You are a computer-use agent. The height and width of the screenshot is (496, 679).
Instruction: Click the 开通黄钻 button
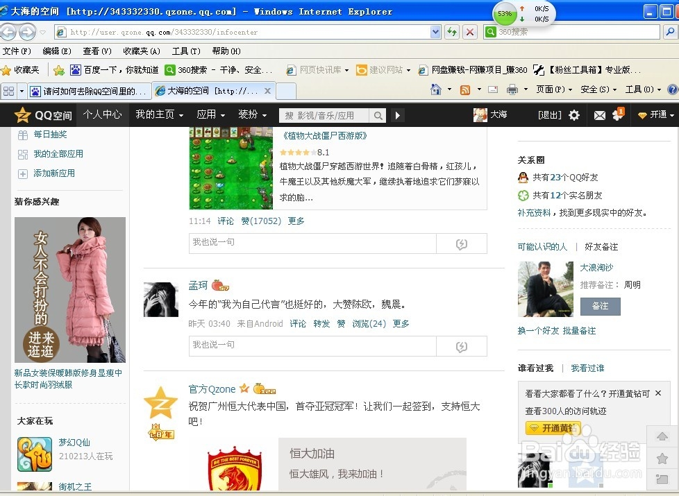pyautogui.click(x=553, y=427)
